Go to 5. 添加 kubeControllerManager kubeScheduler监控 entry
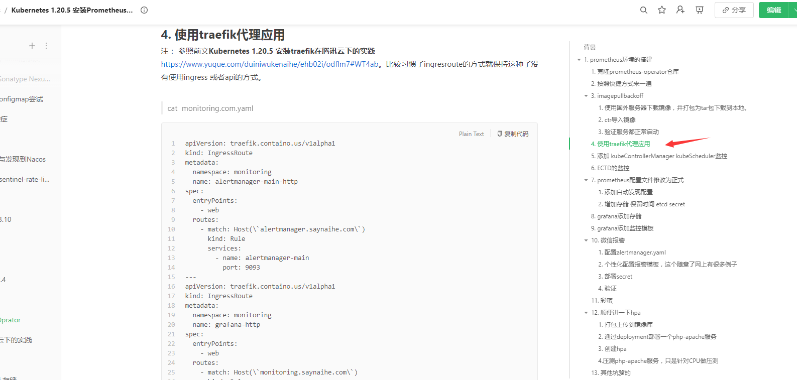This screenshot has width=797, height=380. click(x=659, y=156)
